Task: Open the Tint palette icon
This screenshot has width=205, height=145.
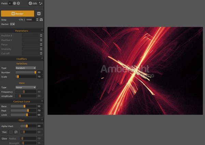Action: tap(16, 132)
